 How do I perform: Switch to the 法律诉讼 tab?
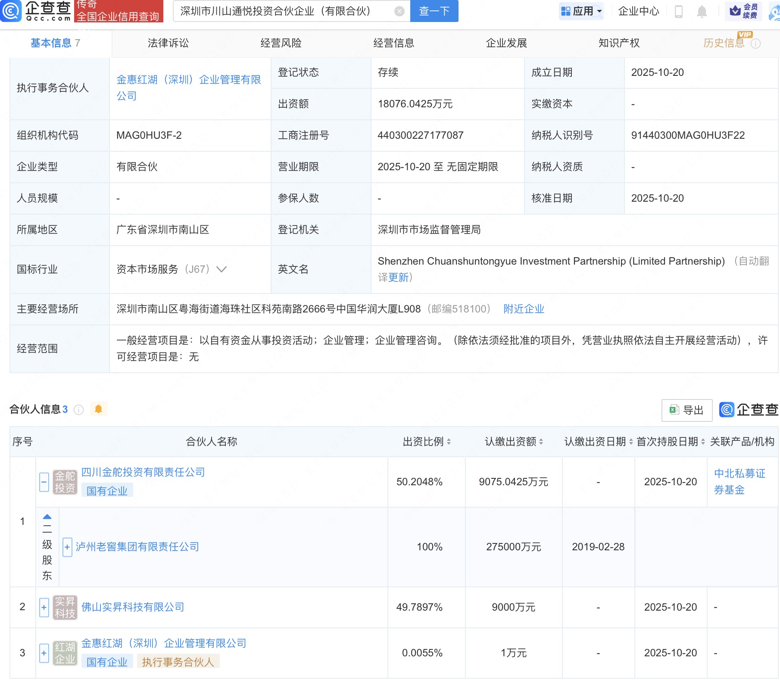coord(168,43)
